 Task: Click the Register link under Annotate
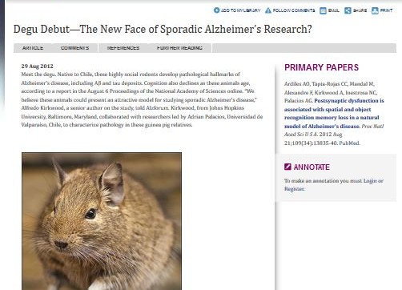point(294,189)
